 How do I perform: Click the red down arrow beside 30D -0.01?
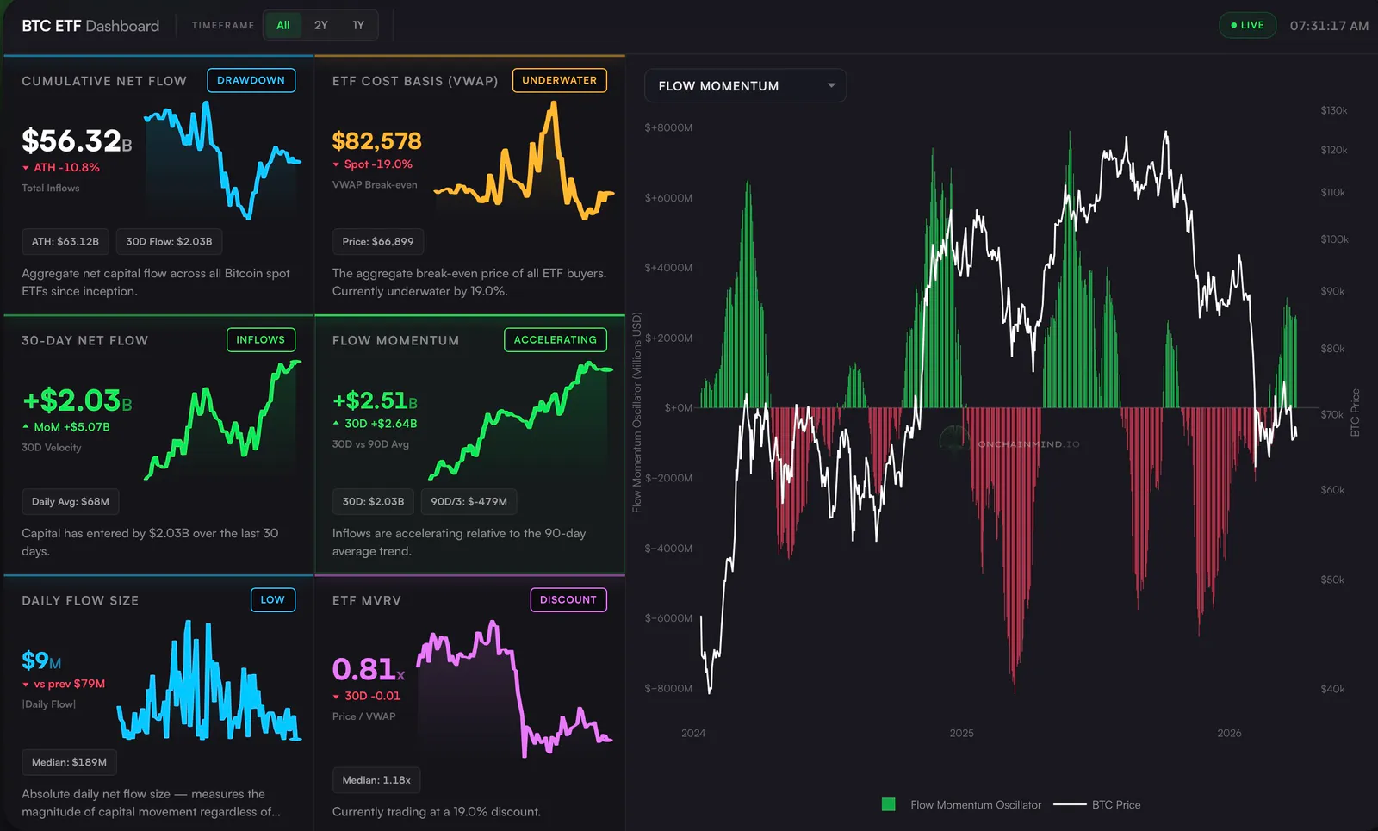336,697
